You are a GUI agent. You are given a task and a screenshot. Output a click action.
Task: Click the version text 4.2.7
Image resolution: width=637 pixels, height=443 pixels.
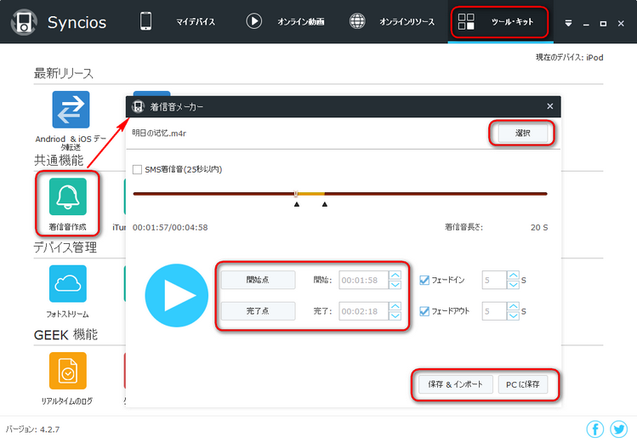coord(50,429)
